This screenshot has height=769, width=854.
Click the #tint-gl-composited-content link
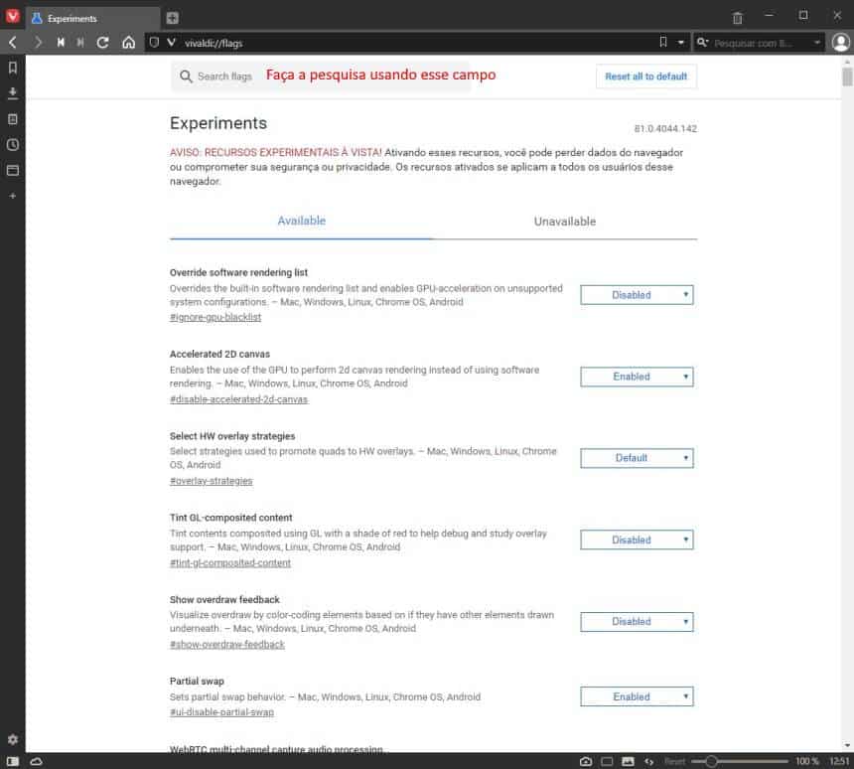tap(230, 563)
